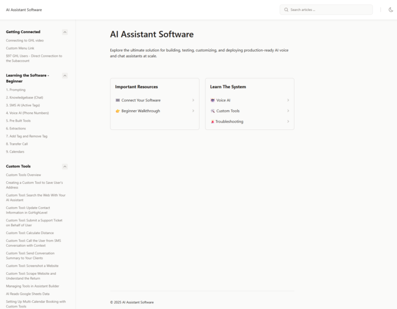This screenshot has width=397, height=309.
Task: Click the pointing hand Beginner Walkthrough icon
Action: pos(117,111)
